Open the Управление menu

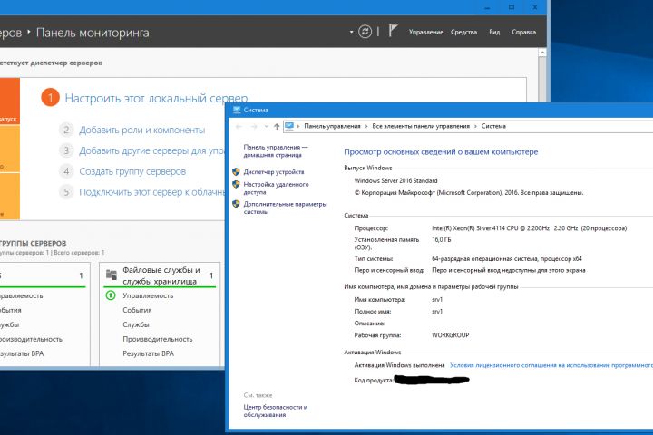pos(425,32)
